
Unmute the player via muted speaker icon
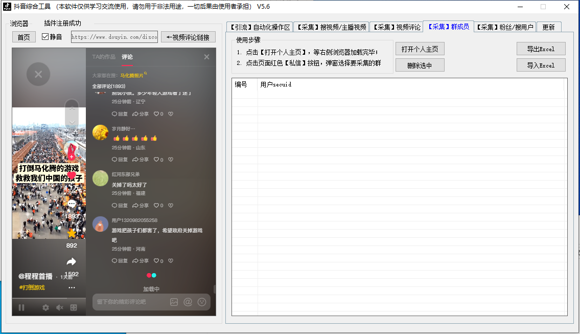(60, 307)
